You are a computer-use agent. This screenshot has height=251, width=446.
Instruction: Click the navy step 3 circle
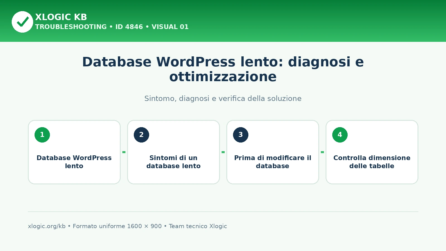click(x=241, y=135)
